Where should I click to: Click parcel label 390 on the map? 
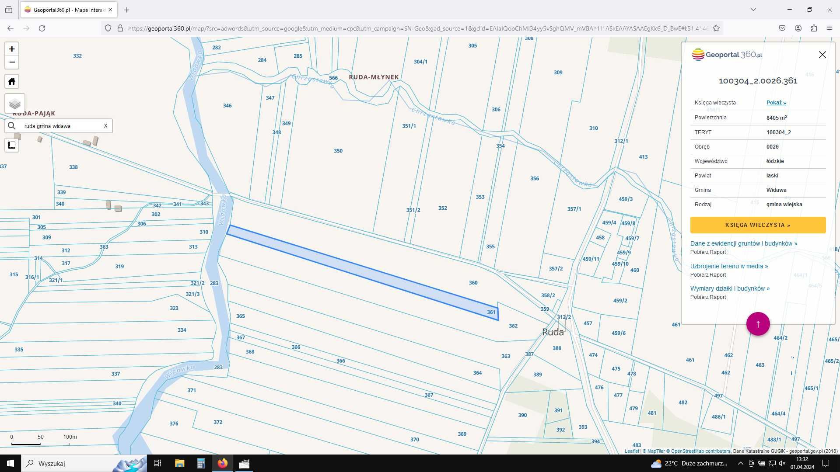(x=522, y=415)
